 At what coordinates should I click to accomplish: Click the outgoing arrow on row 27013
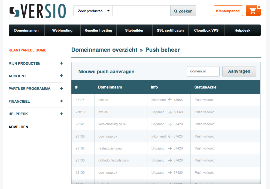coord(170,112)
